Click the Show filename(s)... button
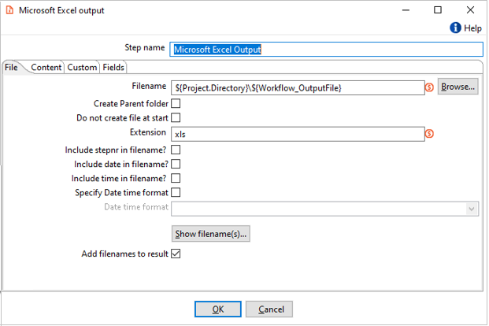This screenshot has height=326, width=489. [210, 234]
